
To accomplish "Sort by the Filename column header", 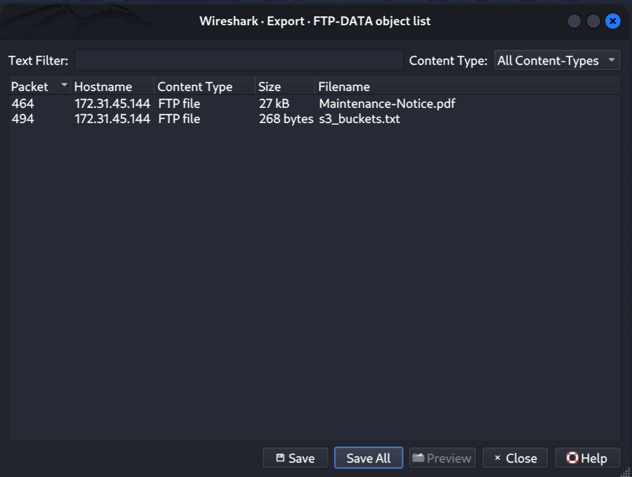I will pos(468,87).
